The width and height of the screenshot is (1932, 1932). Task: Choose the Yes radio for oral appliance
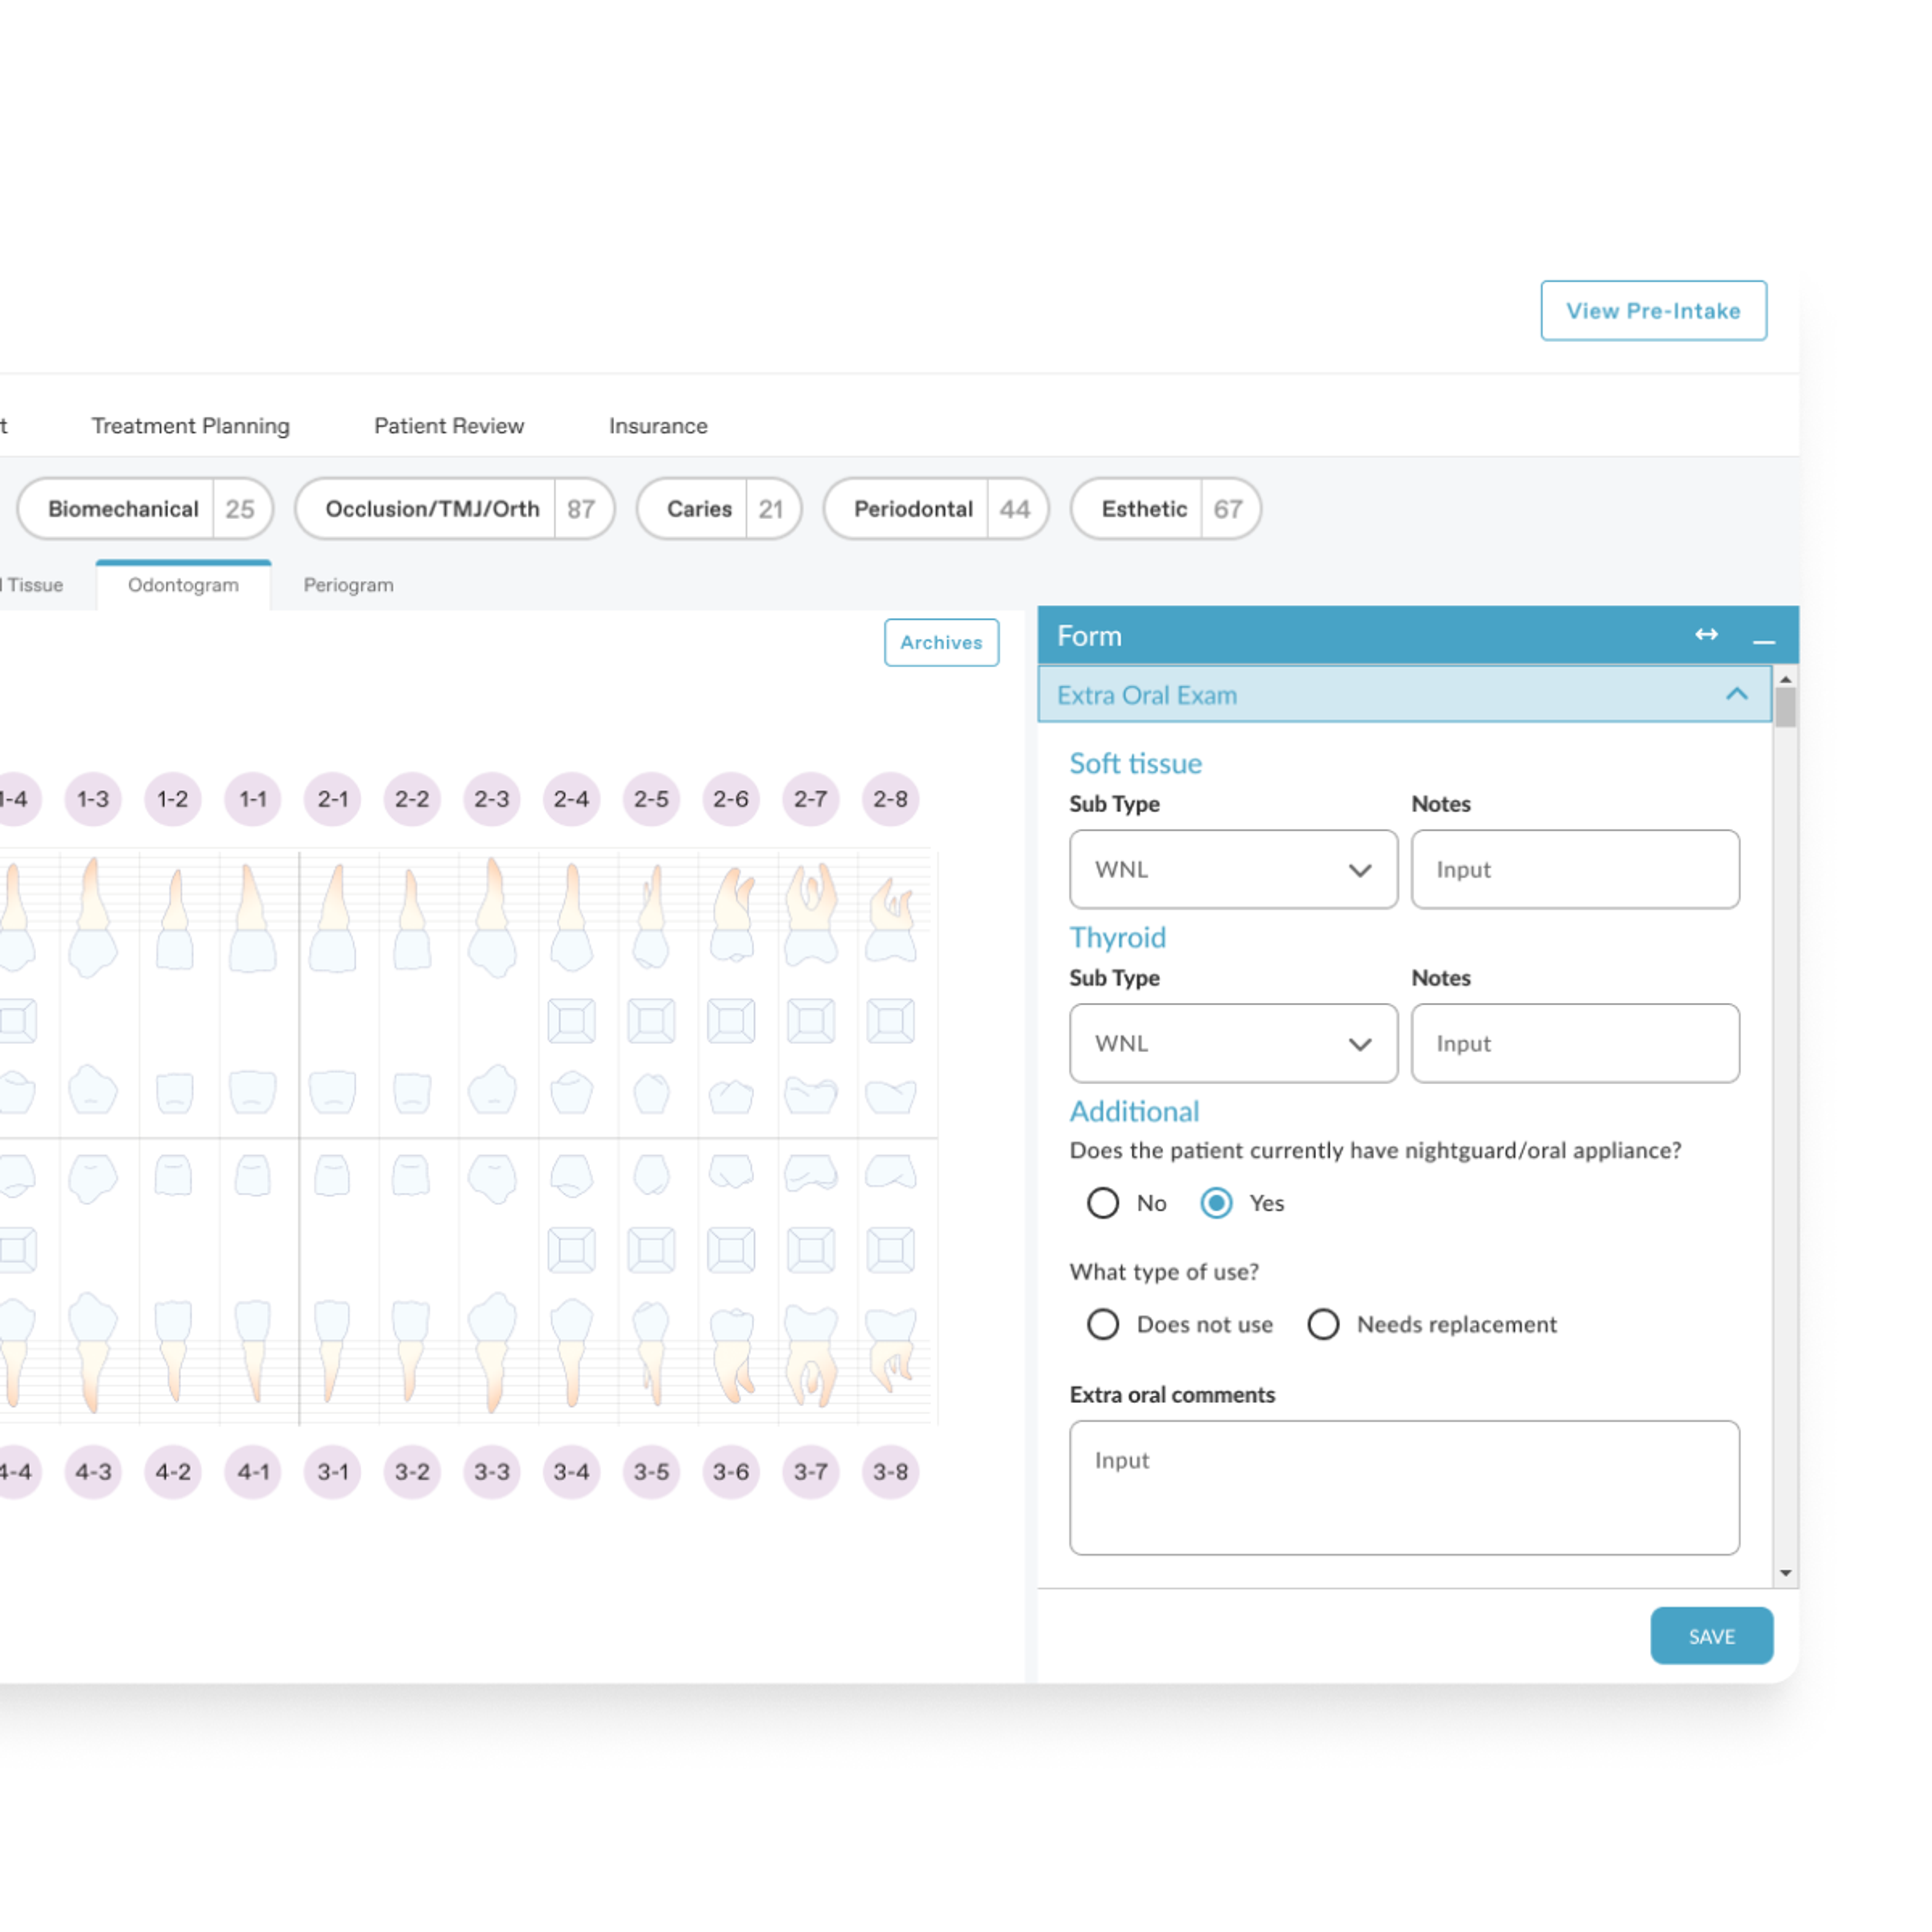tap(1216, 1203)
